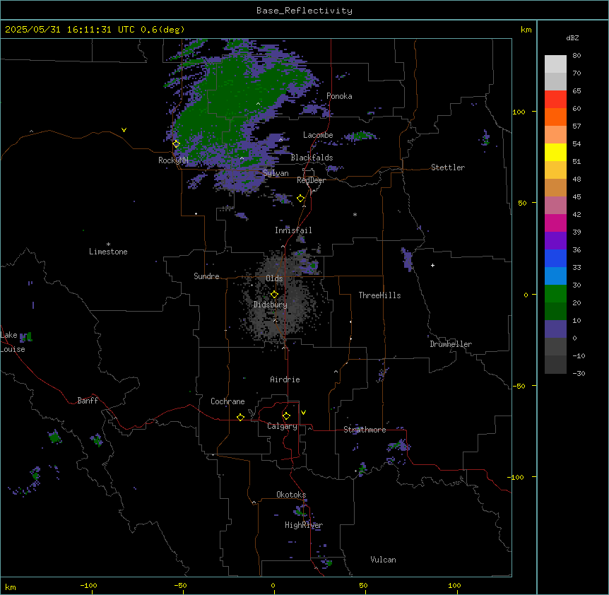Click the Olds city label
The image size is (609, 595).
pos(274,278)
